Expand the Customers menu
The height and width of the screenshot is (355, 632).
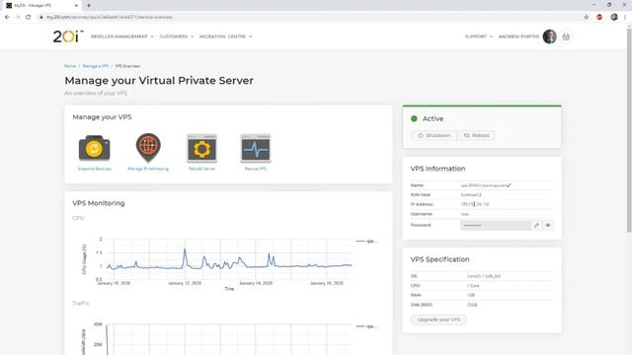tap(177, 36)
